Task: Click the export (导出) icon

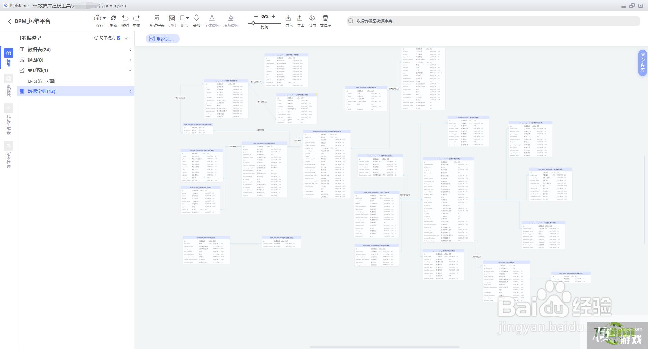Action: pos(300,18)
